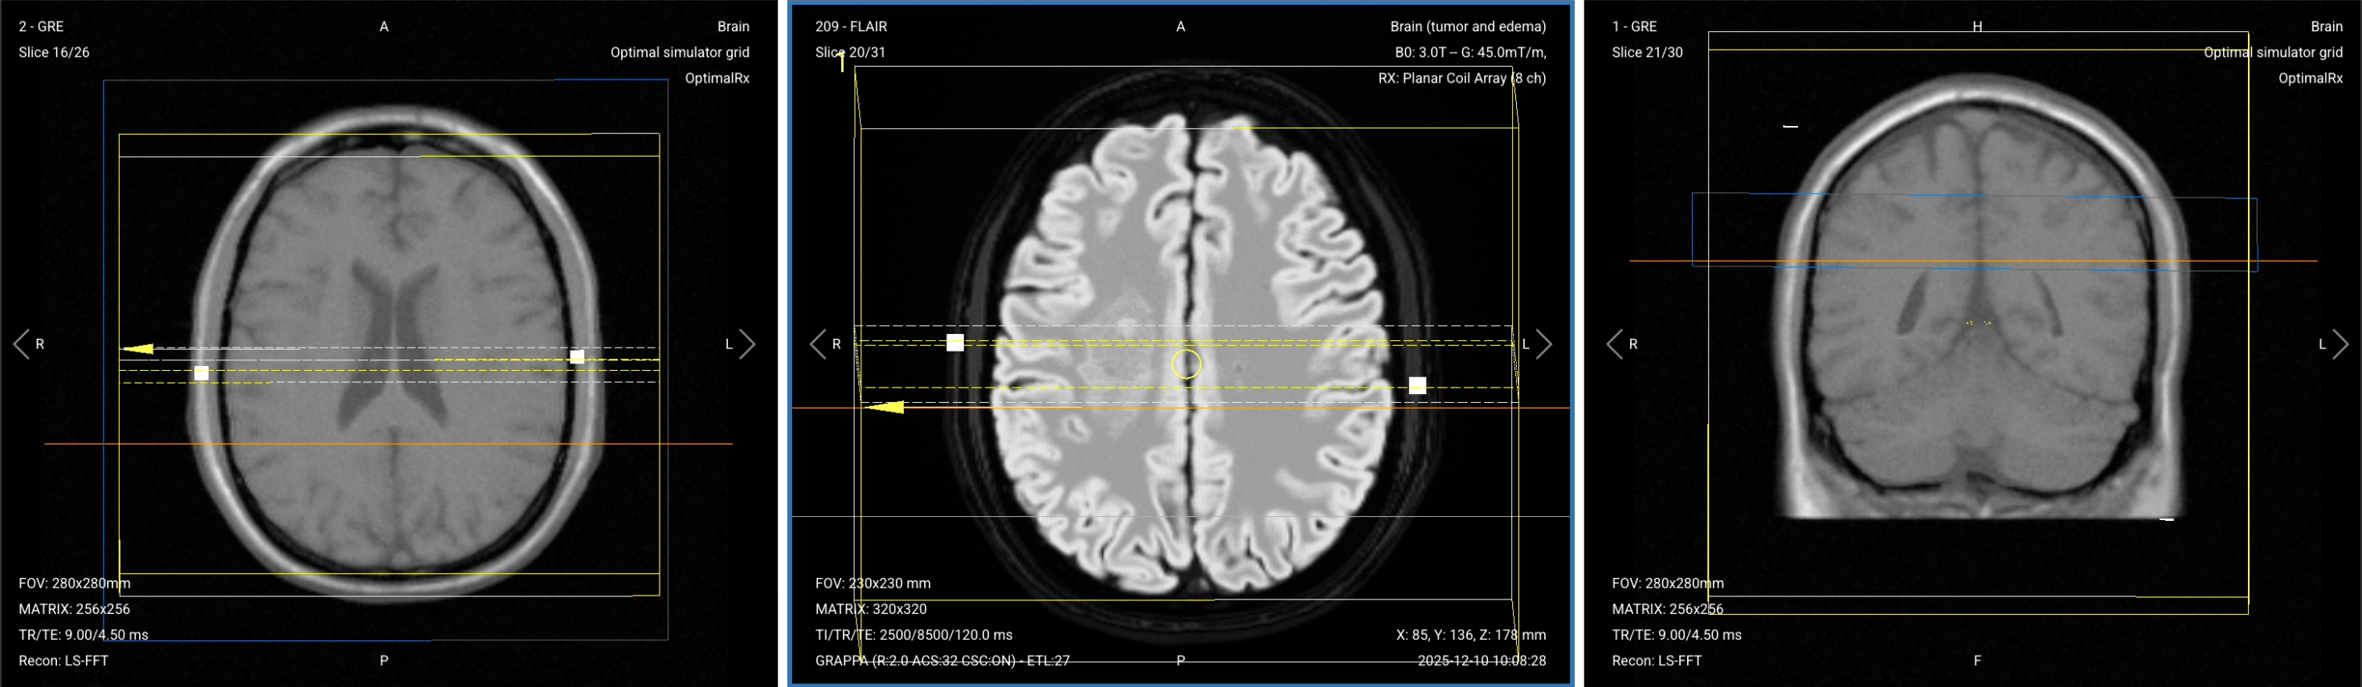This screenshot has width=2362, height=687.
Task: Click 'Slice 16/26' indicator
Action: (54, 52)
